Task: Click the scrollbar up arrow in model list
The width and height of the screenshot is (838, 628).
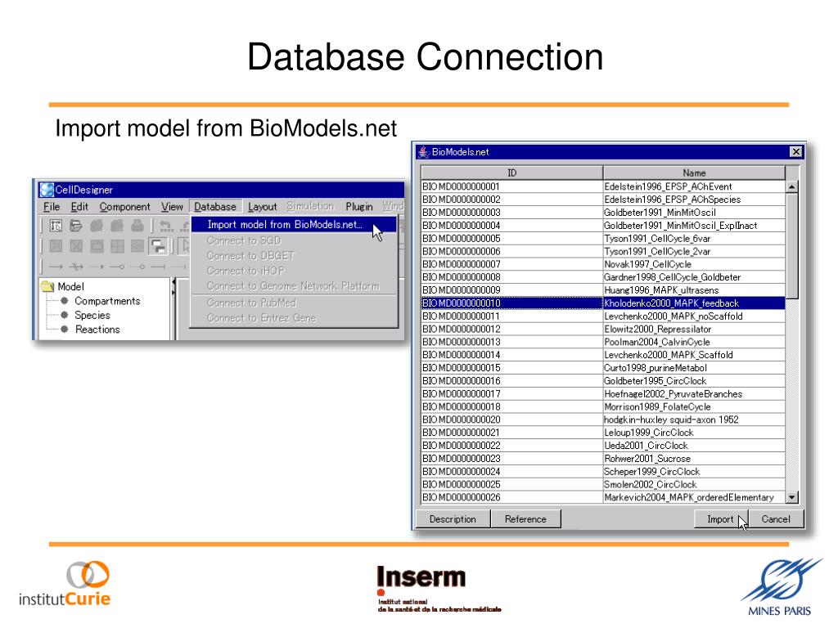Action: (792, 186)
